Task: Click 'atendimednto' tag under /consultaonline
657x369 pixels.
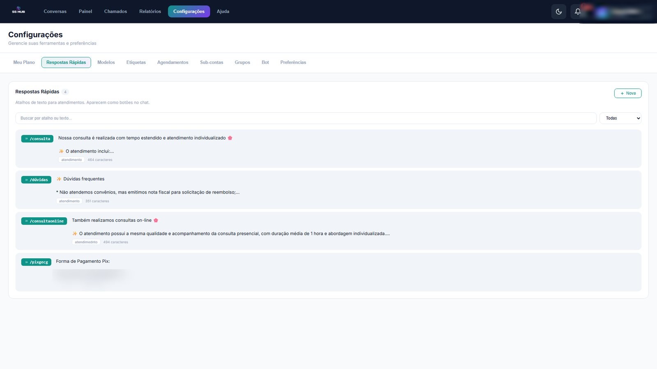Action: click(x=86, y=242)
